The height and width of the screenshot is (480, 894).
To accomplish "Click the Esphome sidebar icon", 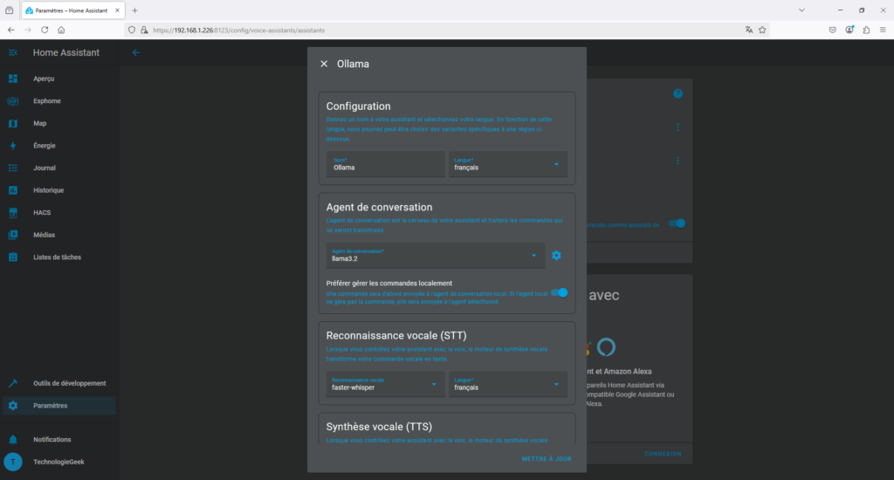I will click(13, 101).
